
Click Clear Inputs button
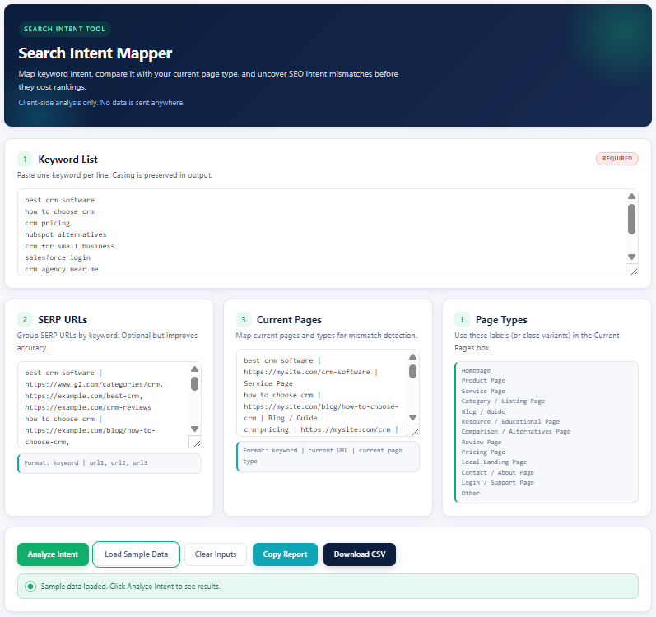click(216, 554)
